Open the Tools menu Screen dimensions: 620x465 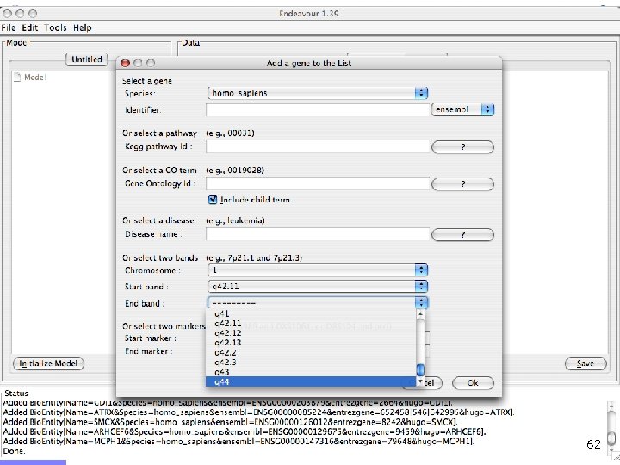[55, 28]
